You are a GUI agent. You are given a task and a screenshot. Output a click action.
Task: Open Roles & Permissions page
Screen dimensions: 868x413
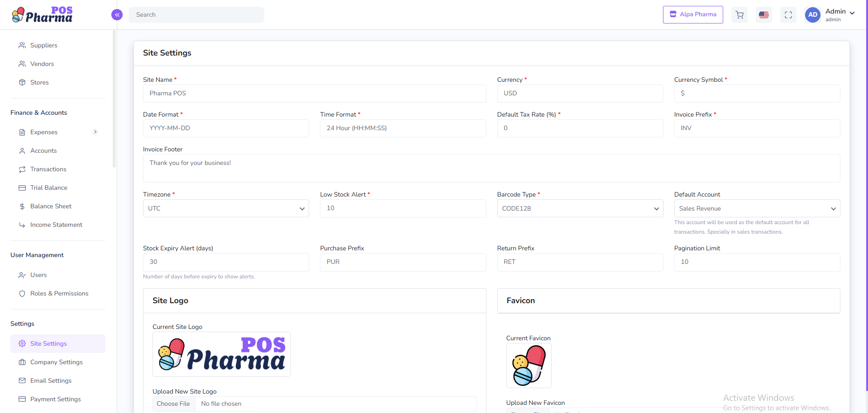click(x=59, y=293)
